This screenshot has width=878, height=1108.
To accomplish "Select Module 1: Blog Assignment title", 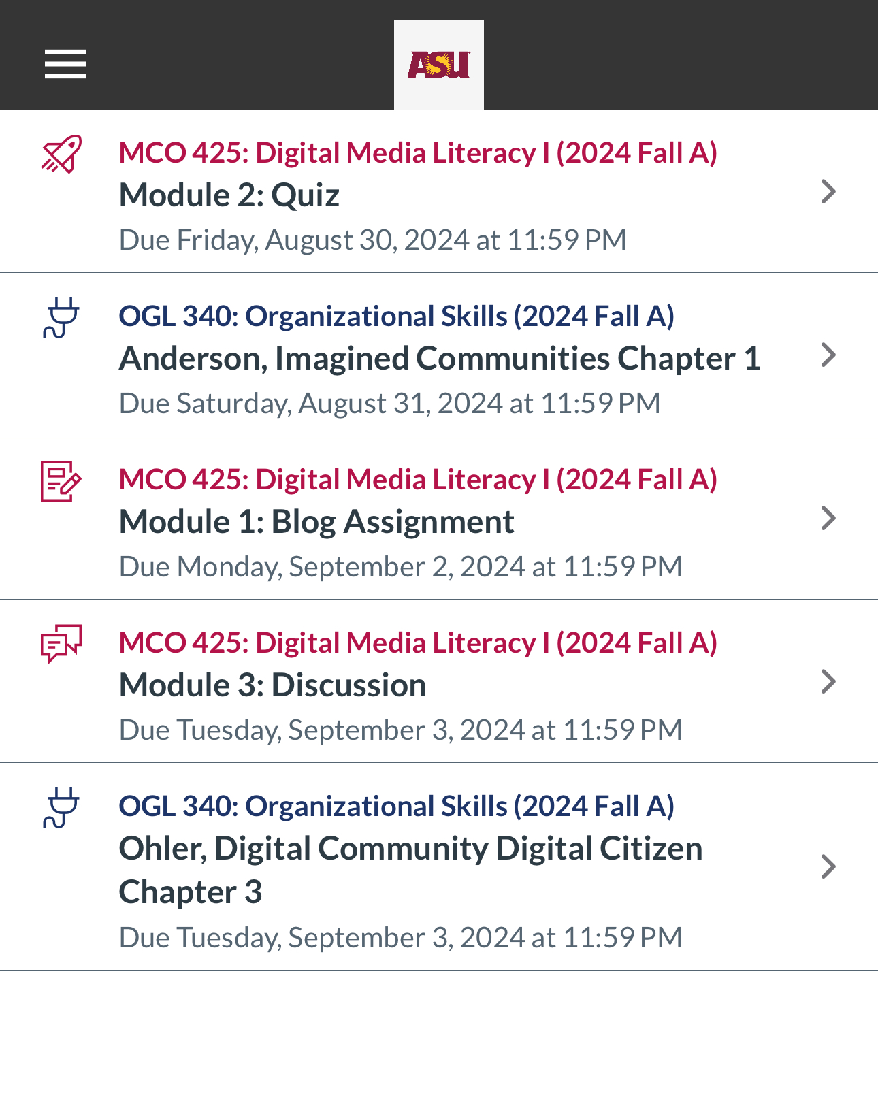I will tap(316, 522).
